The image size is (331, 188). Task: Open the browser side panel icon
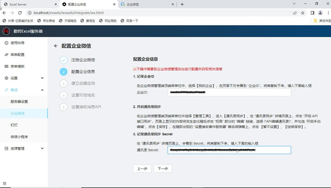click(312, 13)
